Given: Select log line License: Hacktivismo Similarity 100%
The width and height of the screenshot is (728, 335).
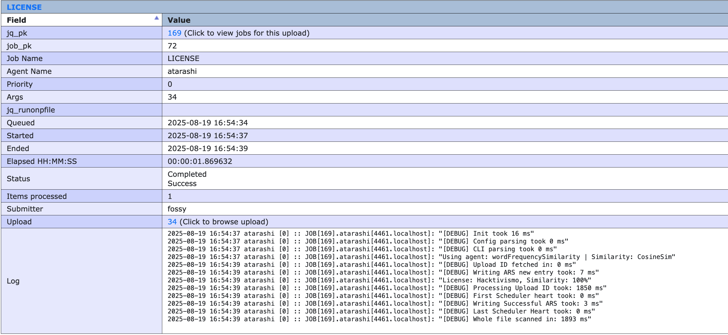Looking at the screenshot, I should pyautogui.click(x=380, y=280).
